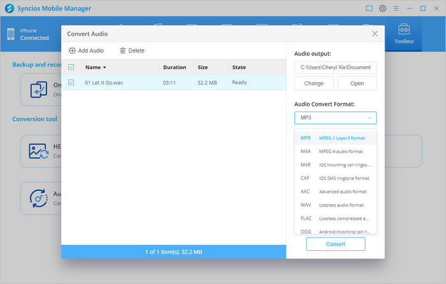Open the settings gear icon

pyautogui.click(x=383, y=8)
